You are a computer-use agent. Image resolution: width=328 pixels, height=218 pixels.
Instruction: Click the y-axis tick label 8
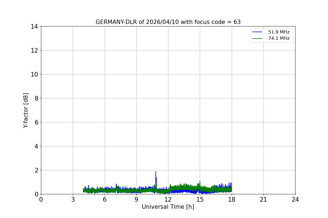36,98
